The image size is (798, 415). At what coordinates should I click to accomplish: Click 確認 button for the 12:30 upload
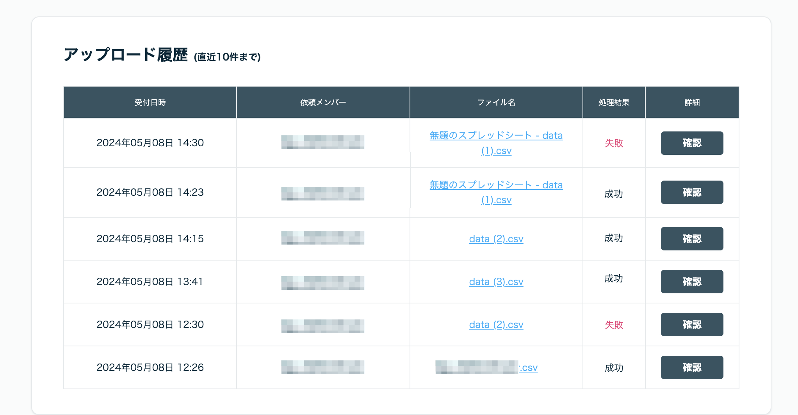(x=692, y=325)
